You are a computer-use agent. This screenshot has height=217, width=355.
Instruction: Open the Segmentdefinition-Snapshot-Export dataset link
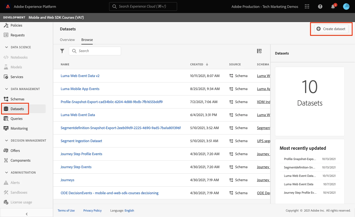coord(121,128)
